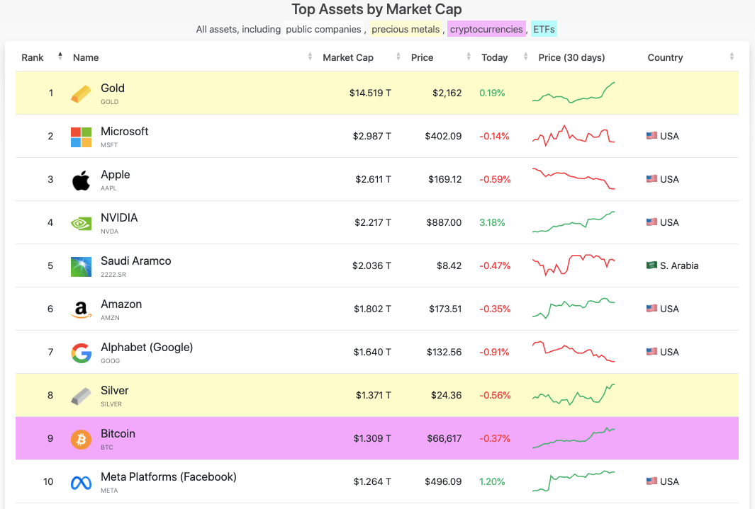This screenshot has width=755, height=509.
Task: Click Amazon's 30-day price chart
Action: [574, 309]
